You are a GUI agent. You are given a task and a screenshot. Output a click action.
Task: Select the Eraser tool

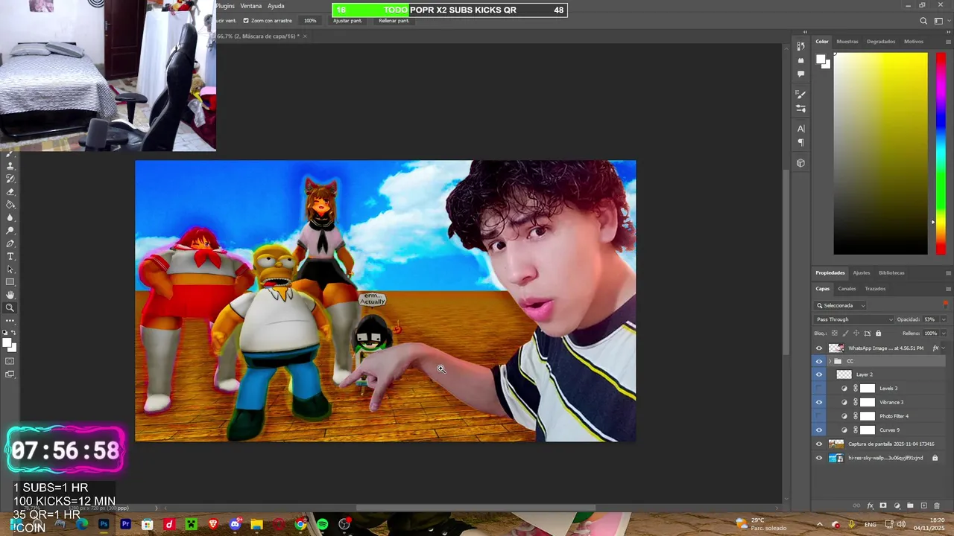(10, 192)
